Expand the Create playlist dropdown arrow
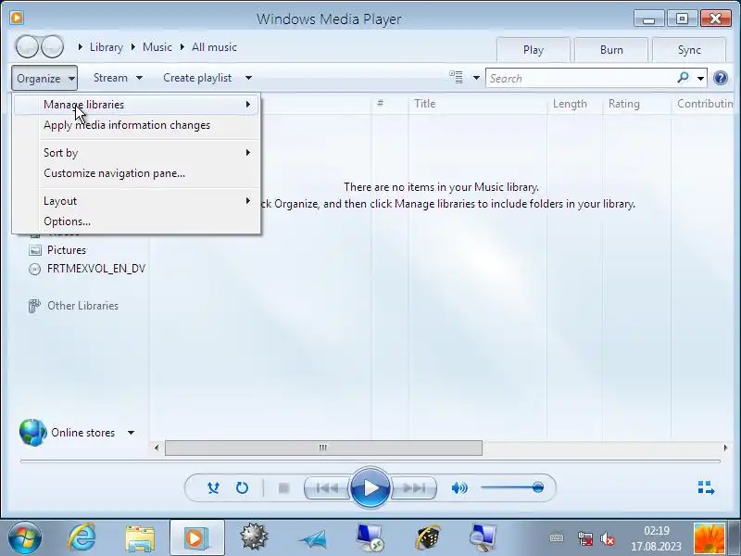This screenshot has width=741, height=556. pyautogui.click(x=248, y=78)
